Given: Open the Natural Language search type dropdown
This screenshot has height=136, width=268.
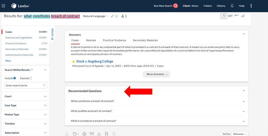Looking at the screenshot, I should (95, 16).
